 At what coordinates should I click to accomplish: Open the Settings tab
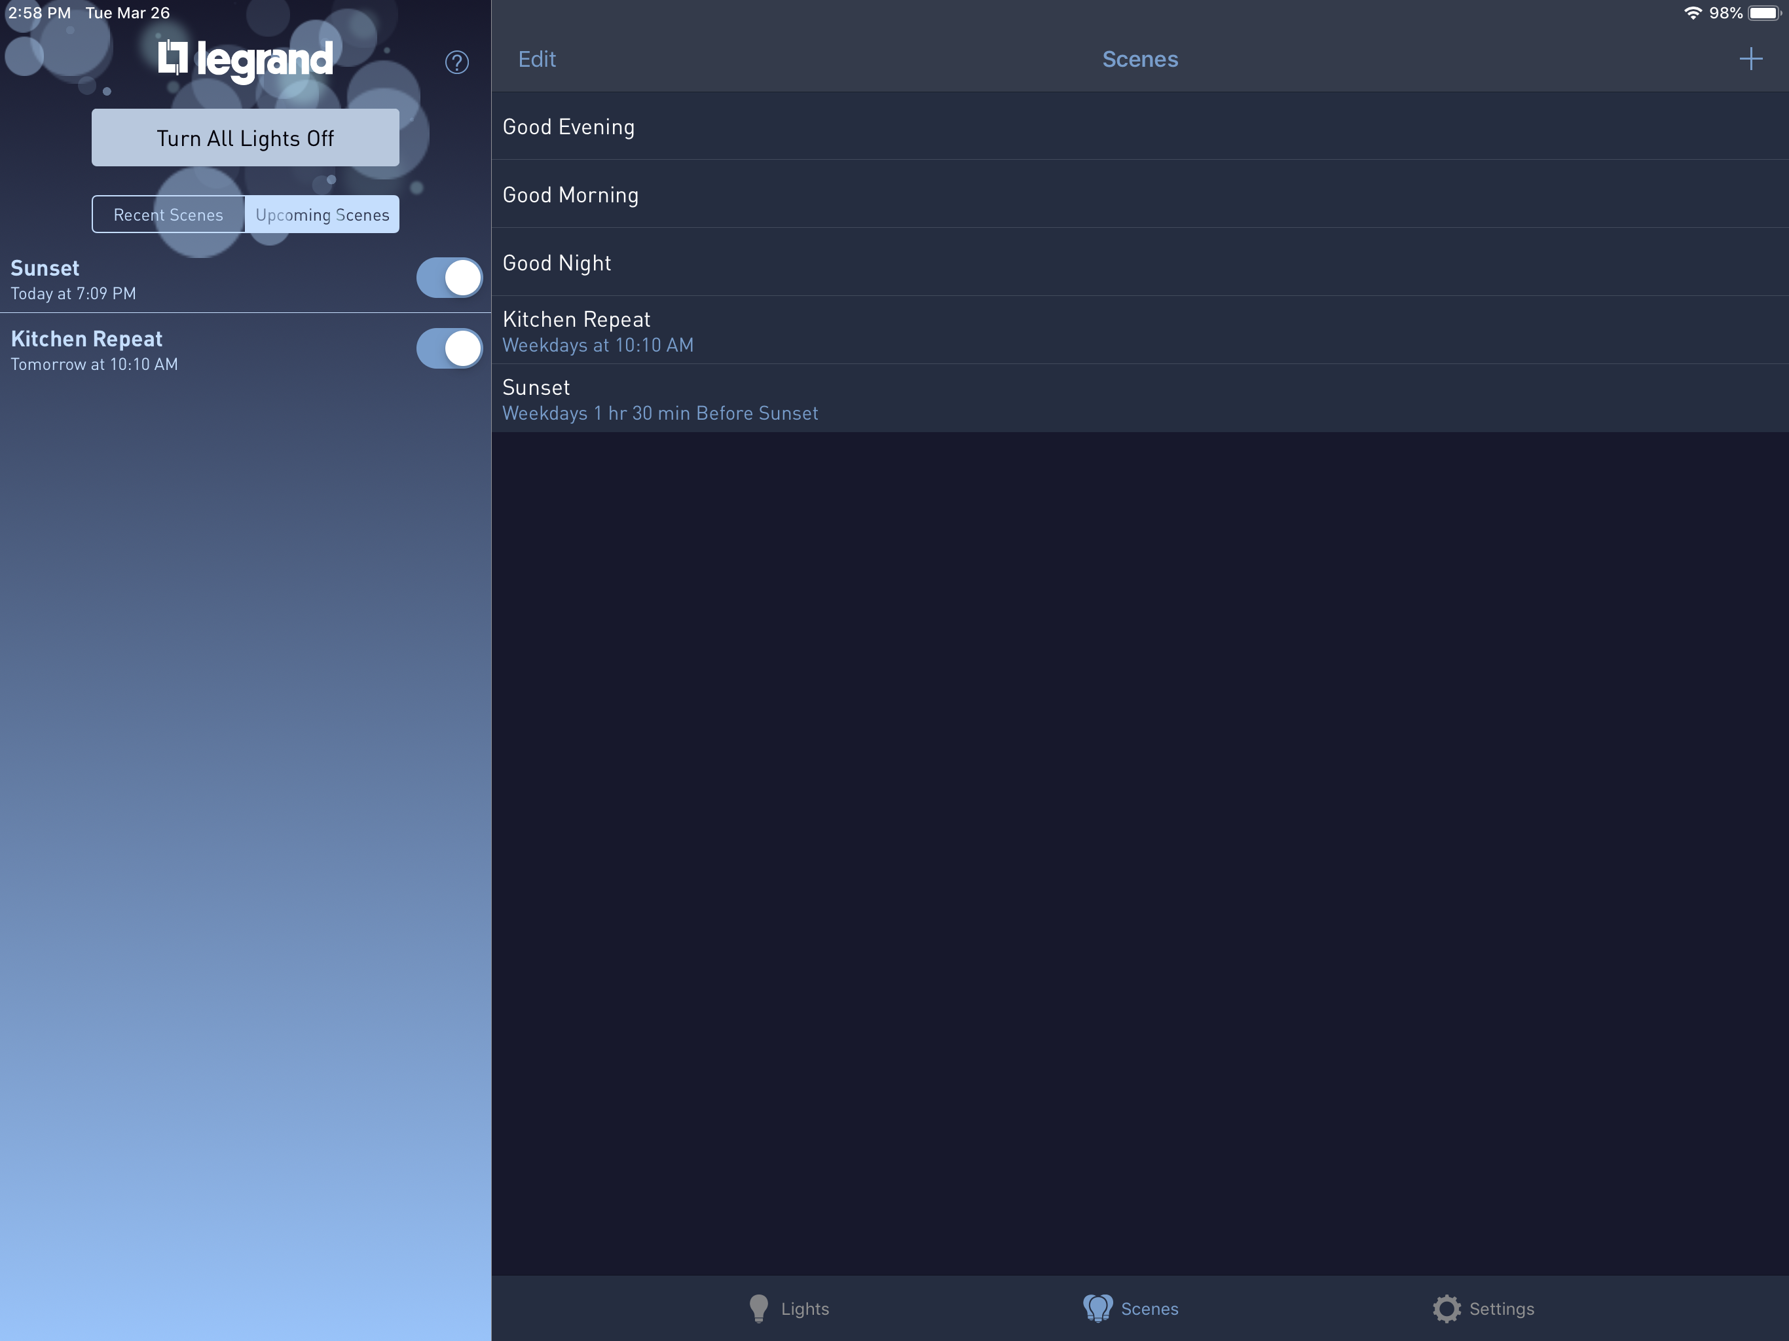click(1483, 1308)
